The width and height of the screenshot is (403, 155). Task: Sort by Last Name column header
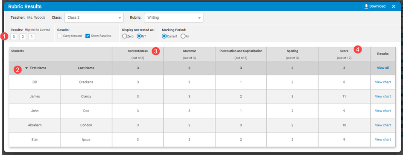(x=86, y=68)
